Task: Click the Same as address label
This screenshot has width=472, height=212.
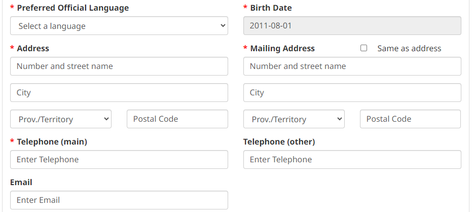Action: (409, 49)
